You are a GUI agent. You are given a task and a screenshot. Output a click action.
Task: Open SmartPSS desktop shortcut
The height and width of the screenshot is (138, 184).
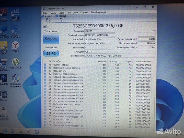point(4,79)
